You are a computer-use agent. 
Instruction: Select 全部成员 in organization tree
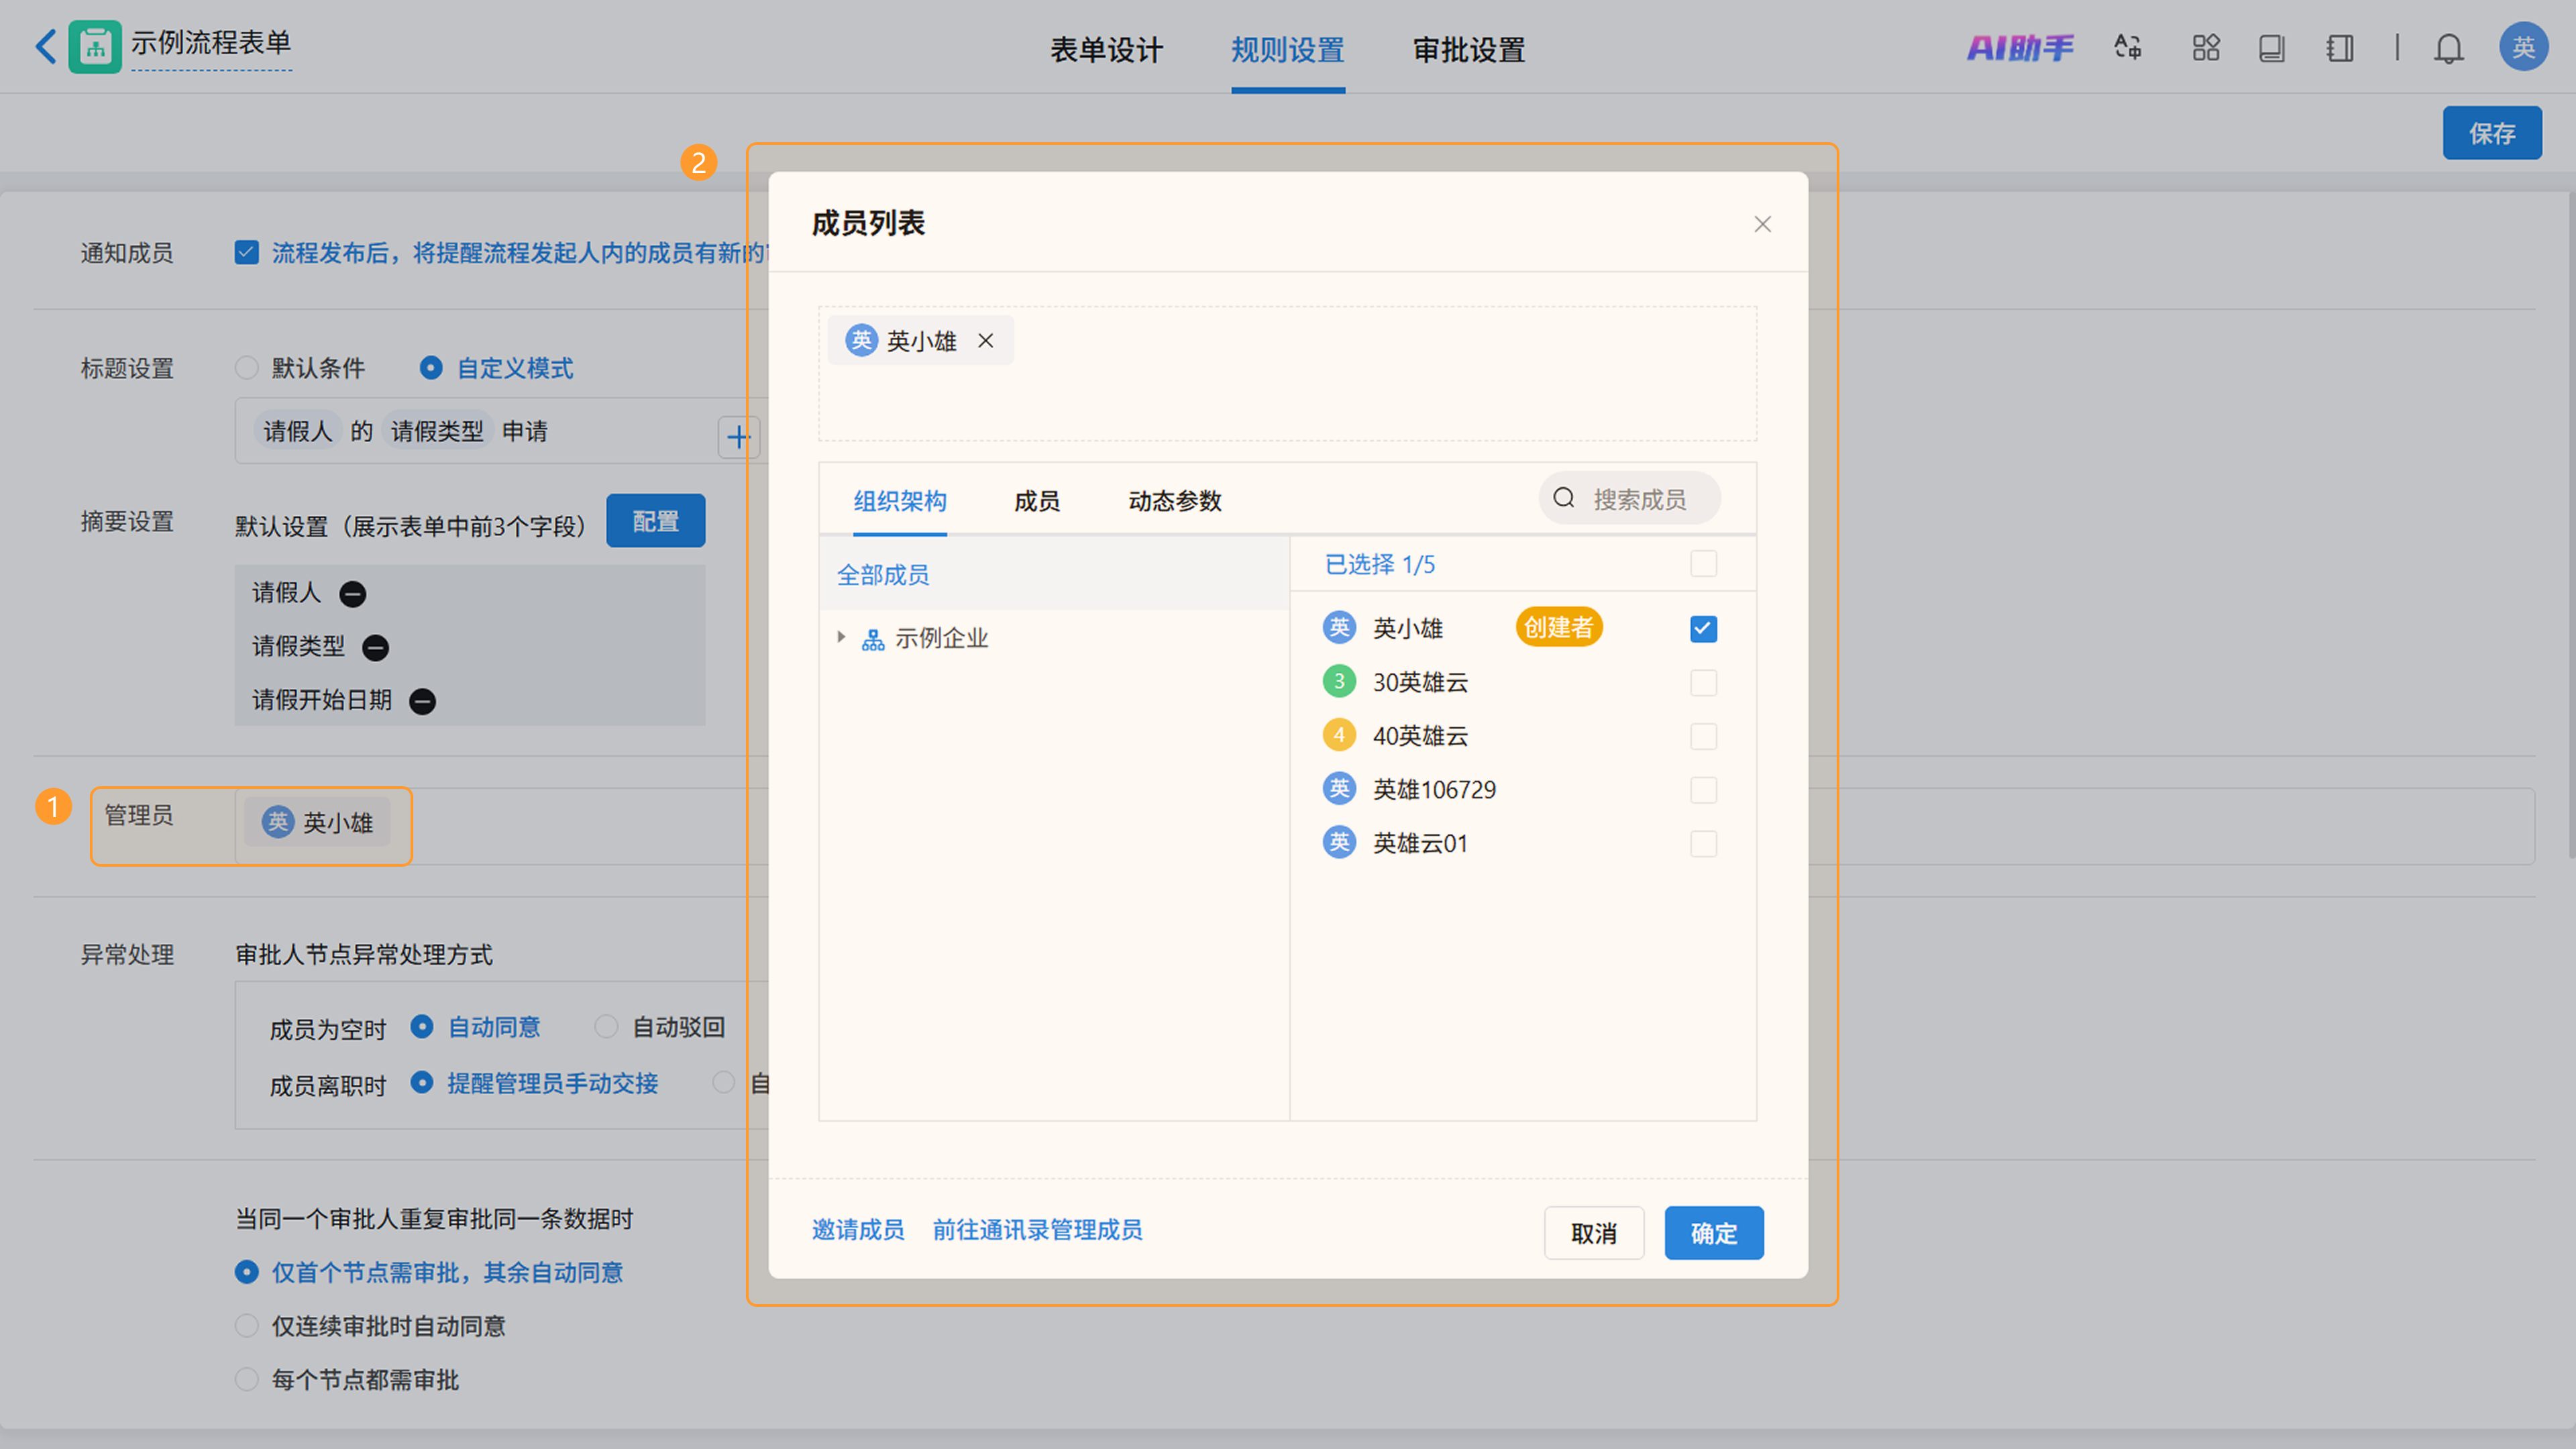[882, 575]
